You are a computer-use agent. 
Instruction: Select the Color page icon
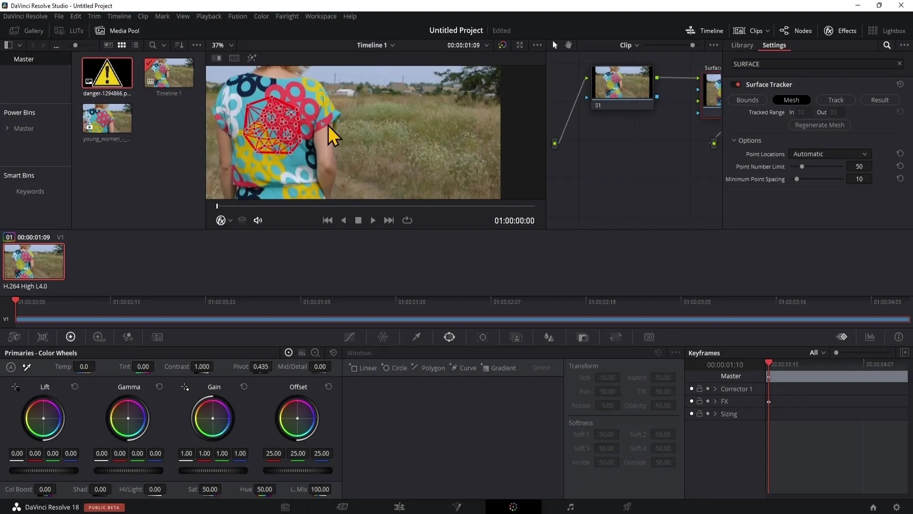coord(513,507)
